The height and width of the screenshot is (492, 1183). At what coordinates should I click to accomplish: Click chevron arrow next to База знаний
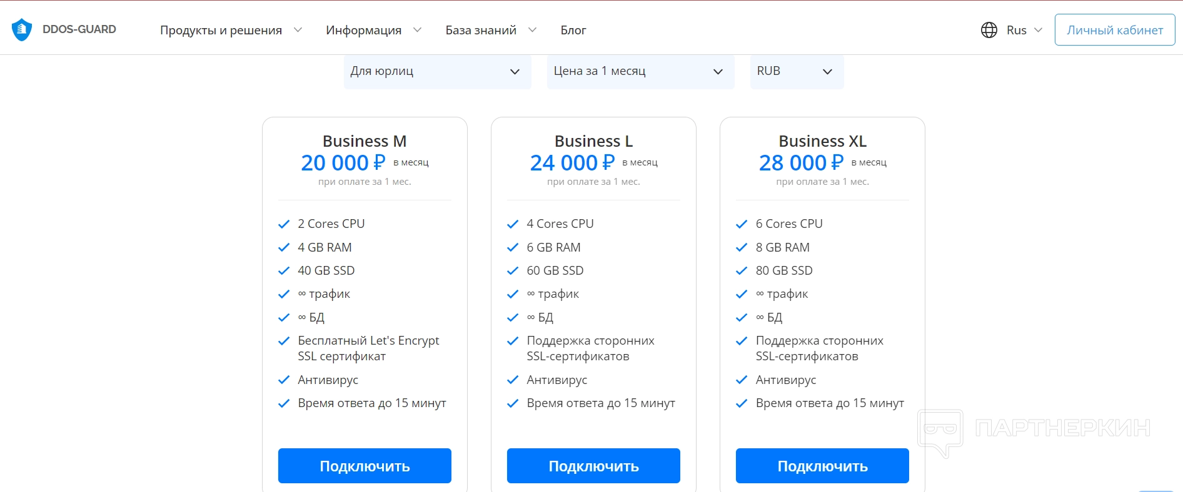532,30
